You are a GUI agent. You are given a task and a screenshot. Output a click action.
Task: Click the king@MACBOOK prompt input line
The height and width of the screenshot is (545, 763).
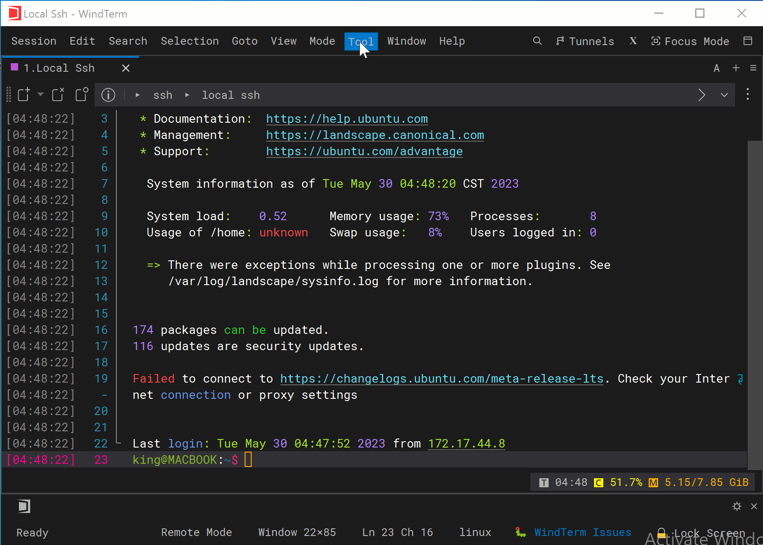coord(374,460)
